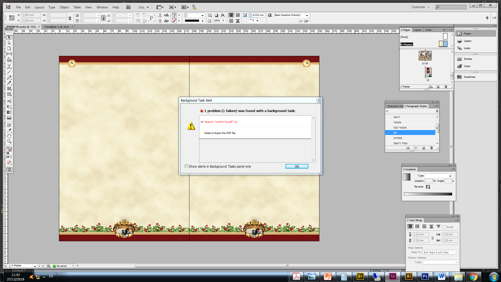The width and height of the screenshot is (501, 282).
Task: Select the Rectangle Frame tool
Action: click(9, 89)
